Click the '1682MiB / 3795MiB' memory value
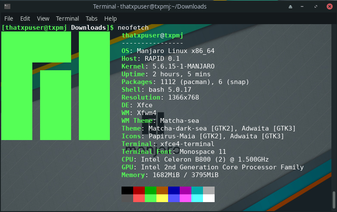 click(185, 175)
